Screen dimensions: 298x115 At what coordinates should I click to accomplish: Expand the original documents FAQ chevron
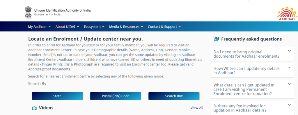[289, 51]
